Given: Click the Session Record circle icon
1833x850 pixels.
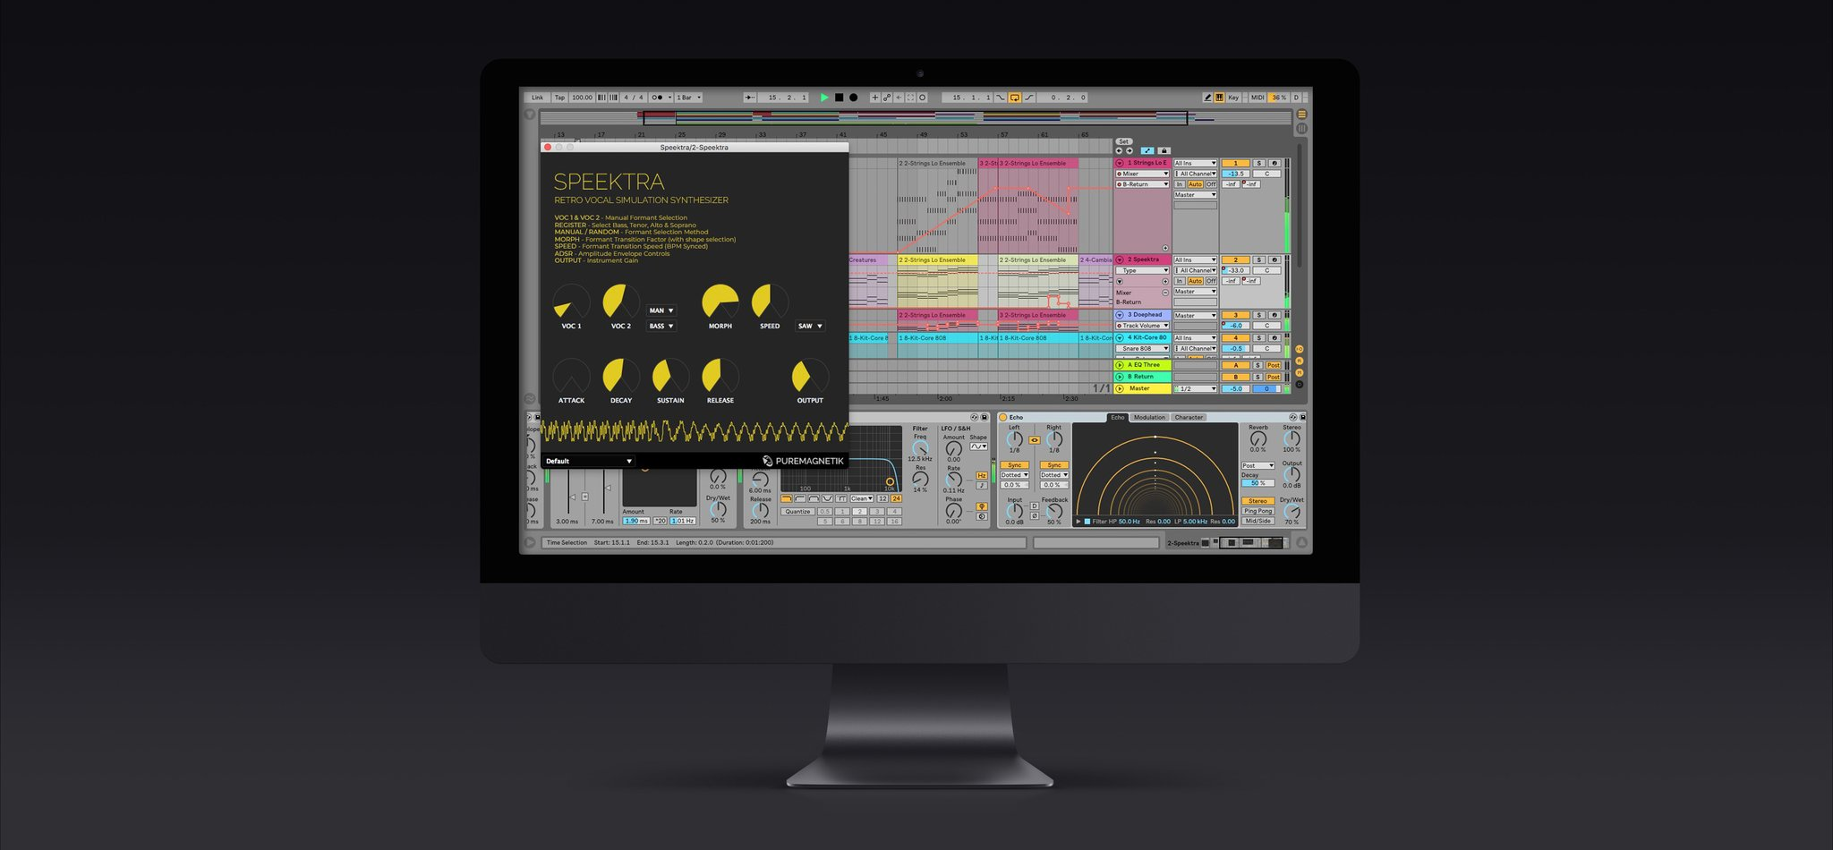Looking at the screenshot, I should coord(922,98).
